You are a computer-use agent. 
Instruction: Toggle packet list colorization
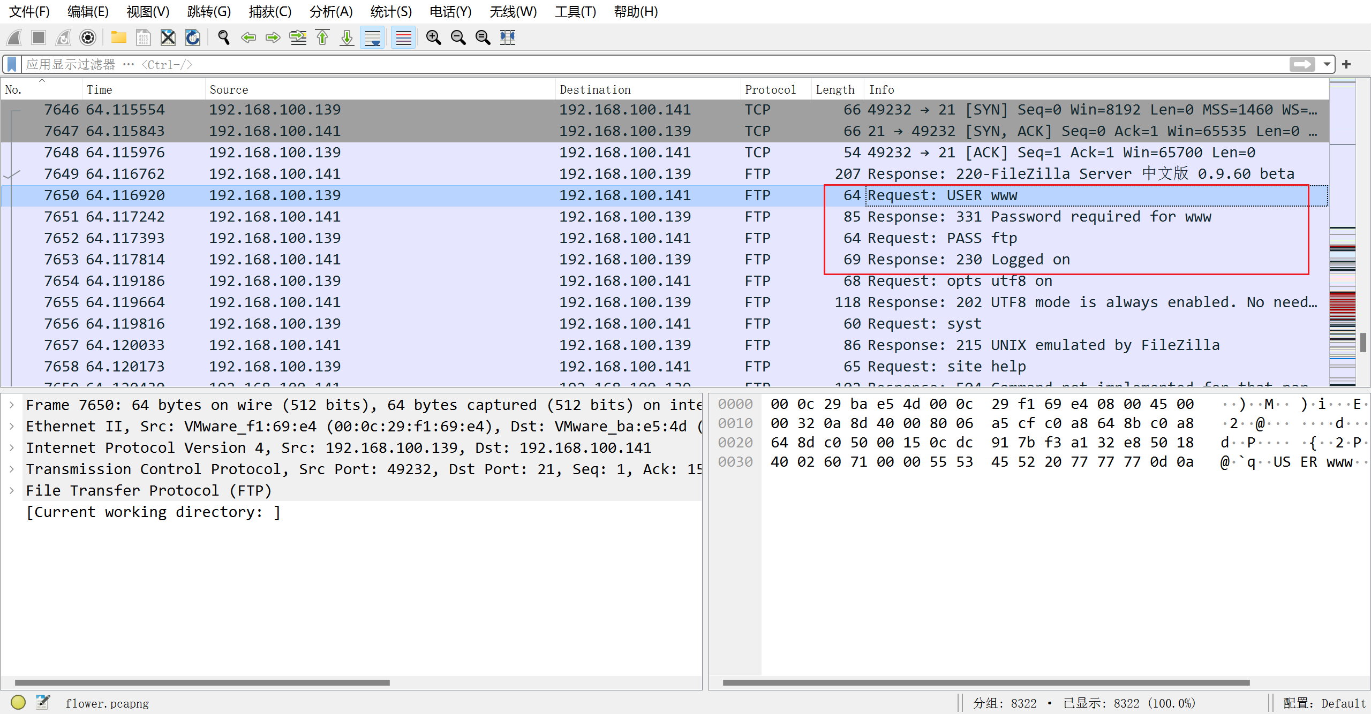(403, 37)
